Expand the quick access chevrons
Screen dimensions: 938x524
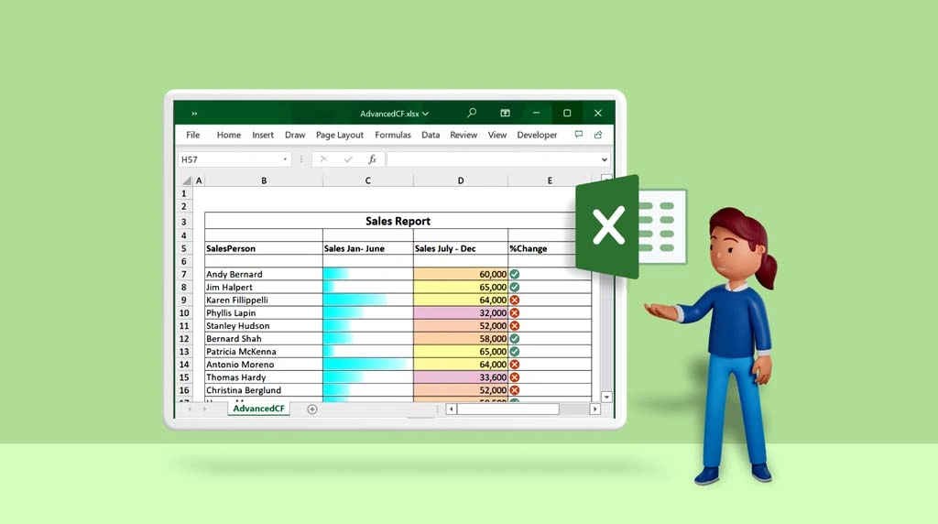pos(194,114)
